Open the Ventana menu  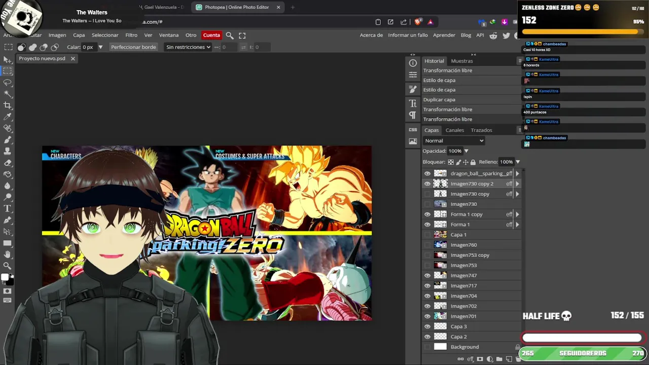[169, 35]
